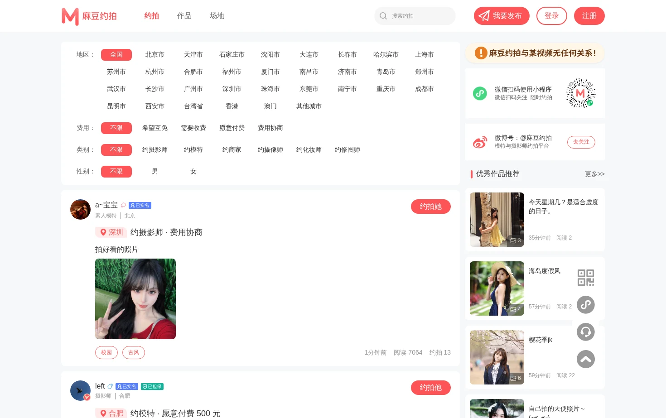Click the orange warning exclamation icon

481,53
